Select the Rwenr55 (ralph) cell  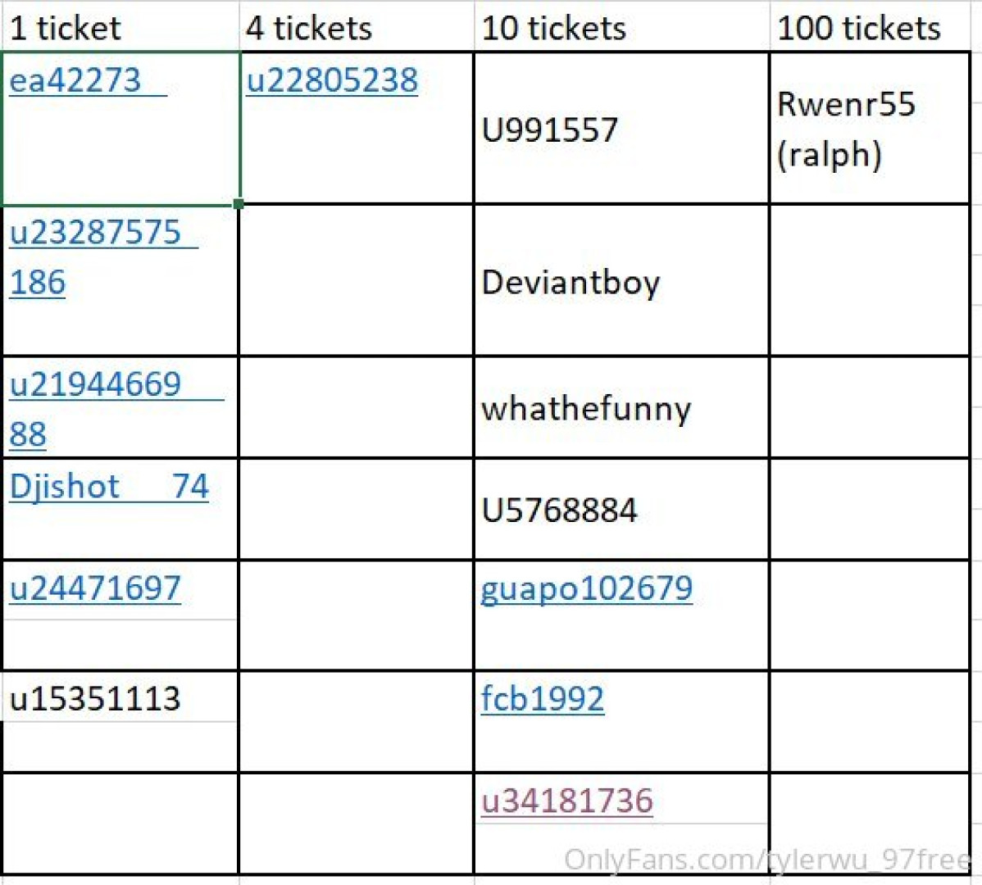(x=869, y=129)
